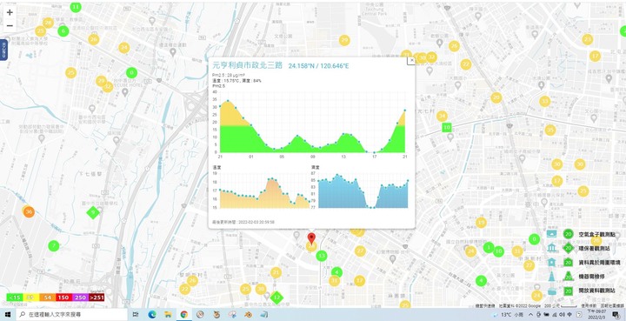This screenshot has height=321, width=626.
Task: Select the green diamond EPA marker showing 9
Action: (x=93, y=212)
